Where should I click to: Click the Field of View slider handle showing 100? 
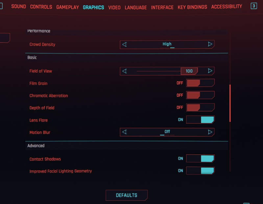coord(189,71)
